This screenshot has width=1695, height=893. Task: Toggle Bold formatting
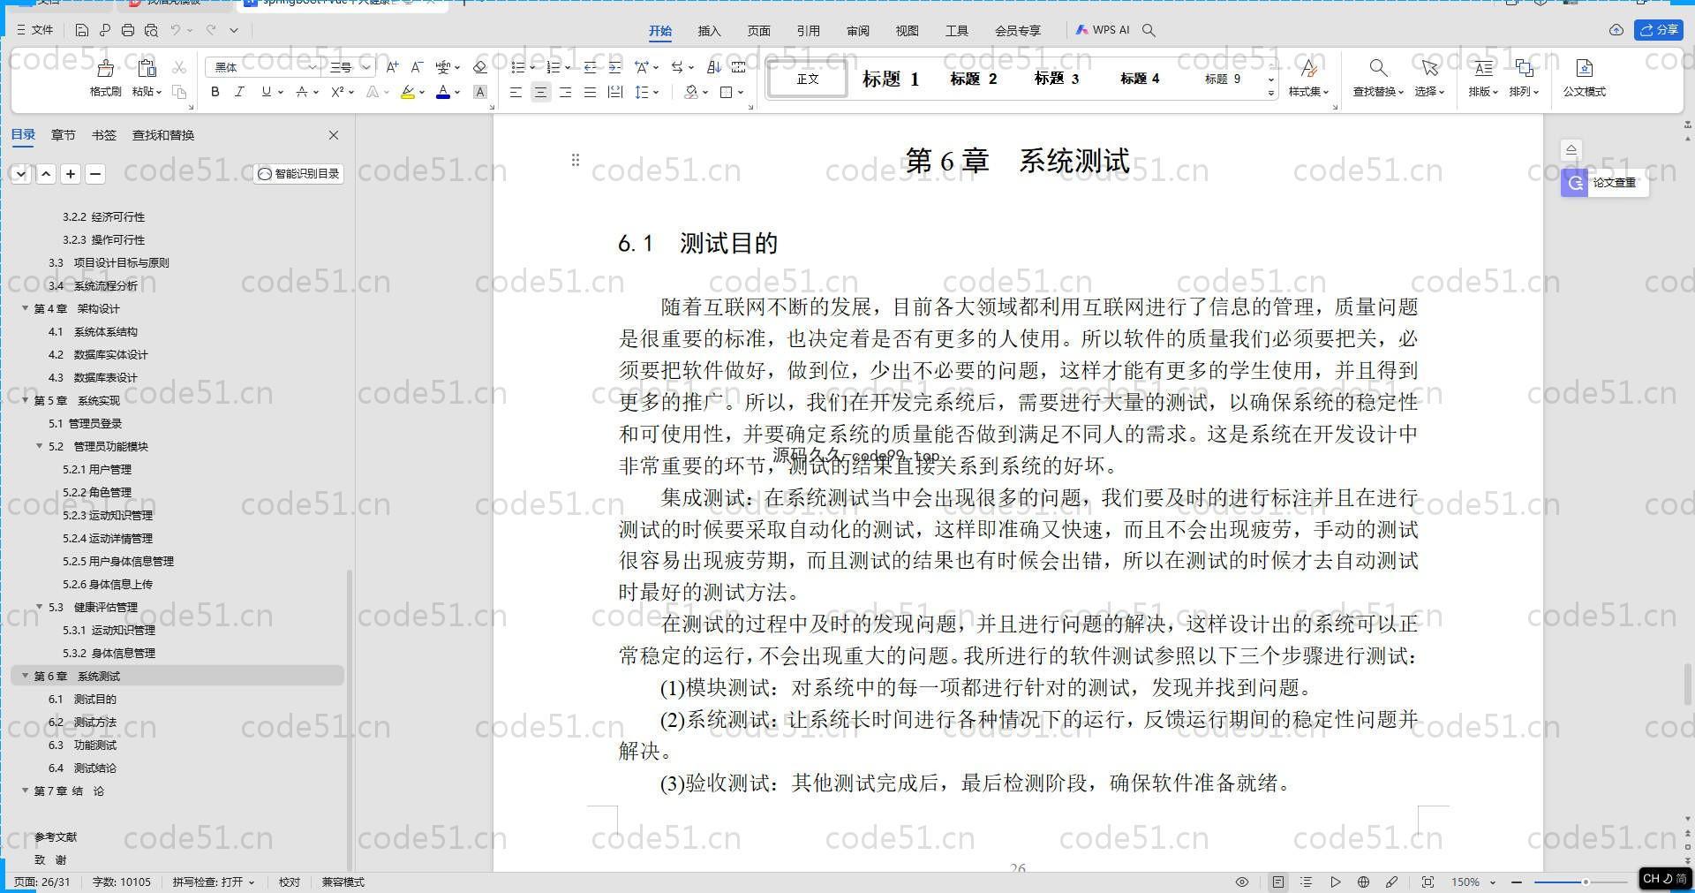tap(215, 92)
